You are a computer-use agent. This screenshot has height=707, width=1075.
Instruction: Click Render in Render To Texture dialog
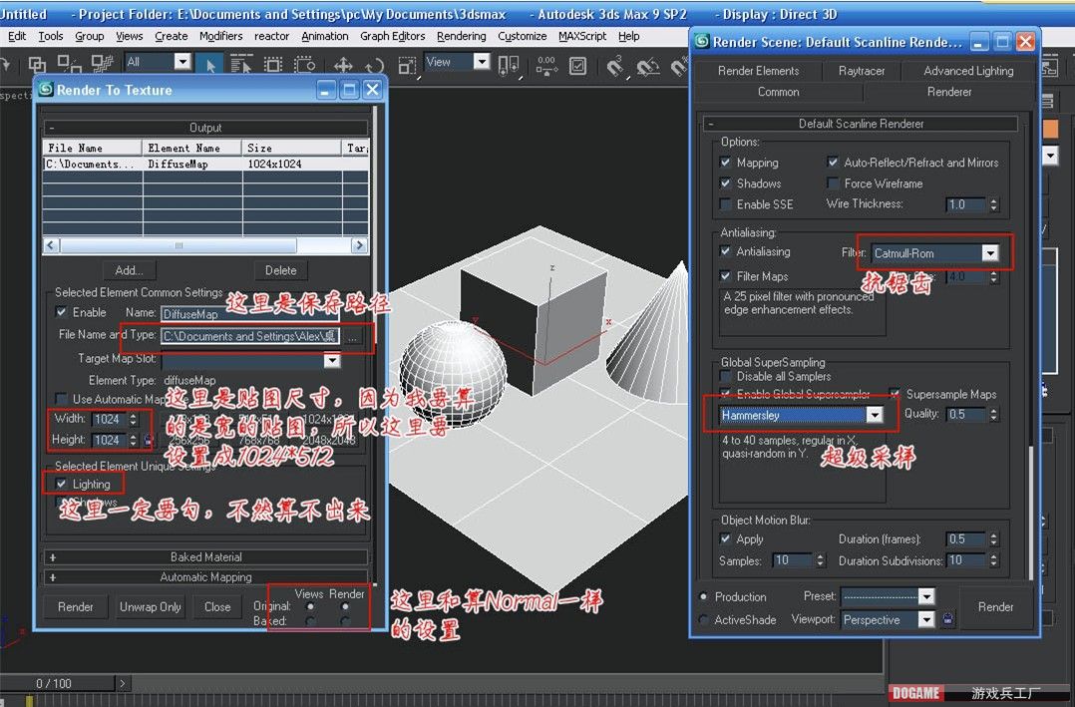point(76,607)
